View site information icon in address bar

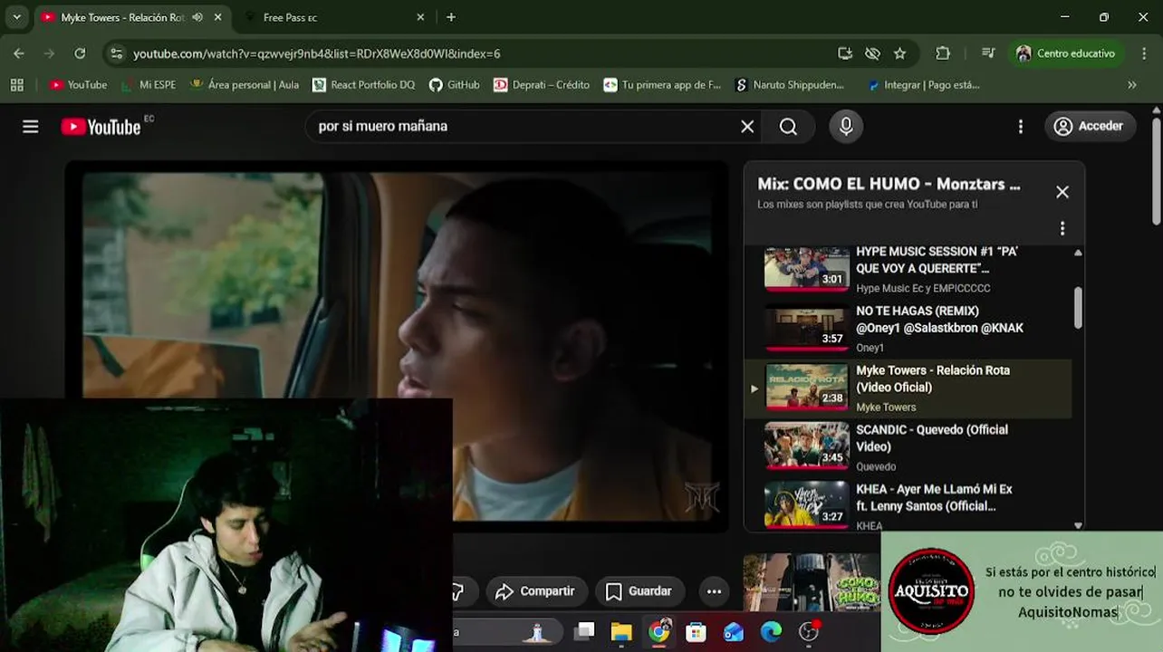tap(116, 53)
